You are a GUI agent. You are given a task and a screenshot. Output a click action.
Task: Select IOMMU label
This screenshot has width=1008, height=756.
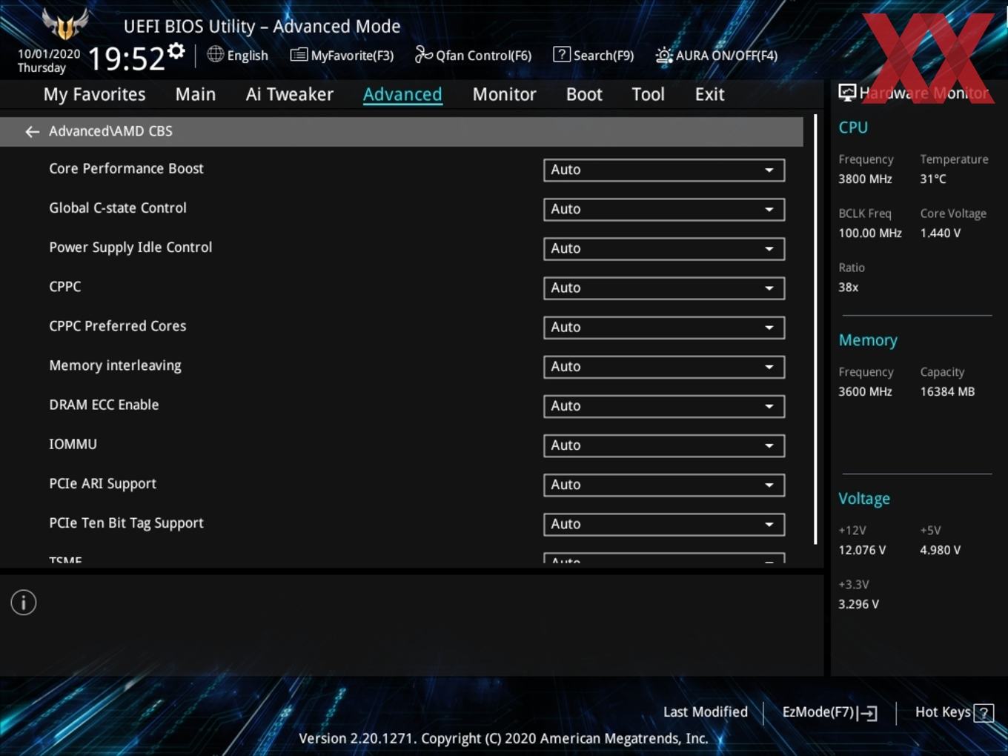coord(73,444)
